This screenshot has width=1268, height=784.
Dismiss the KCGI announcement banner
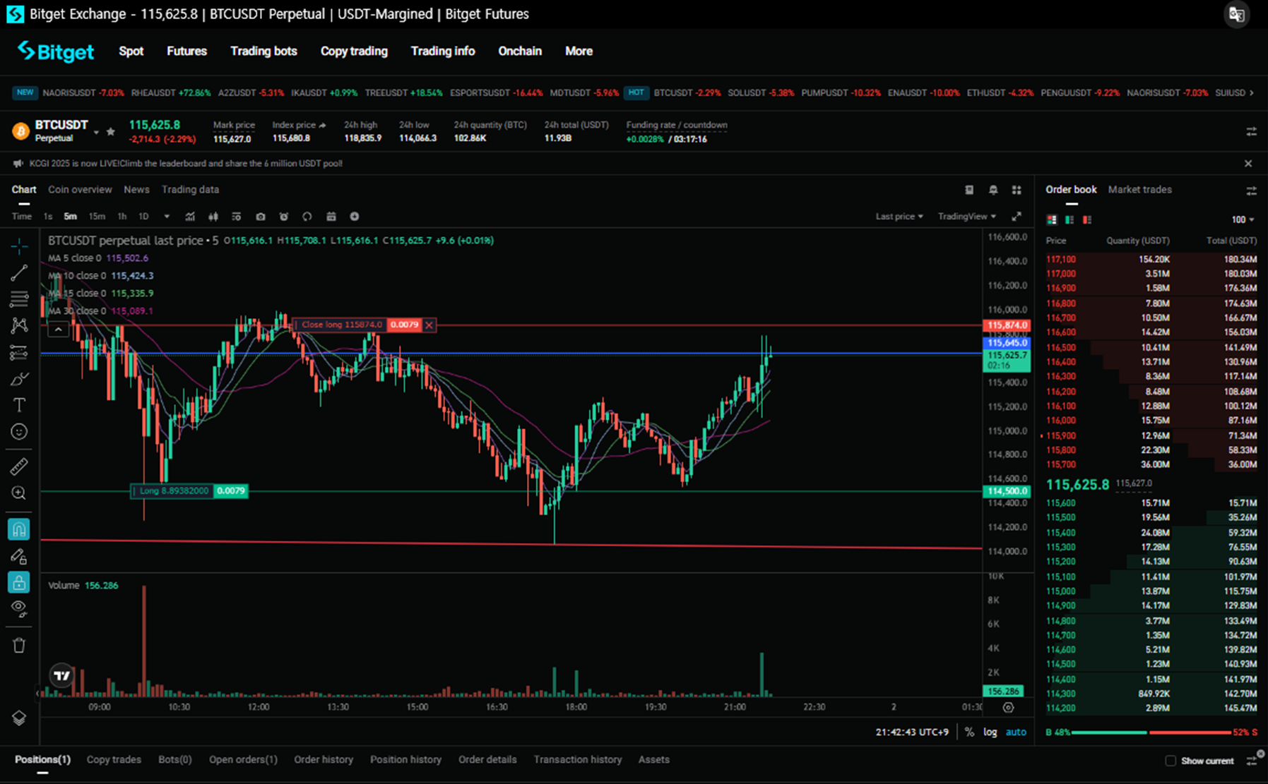(1248, 164)
